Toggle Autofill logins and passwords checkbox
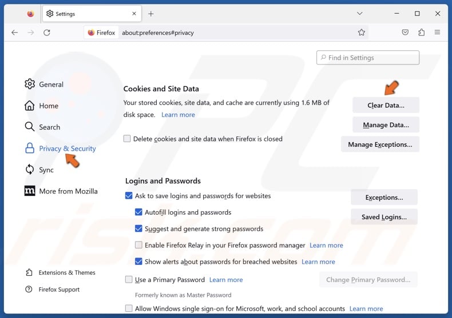 coord(138,212)
